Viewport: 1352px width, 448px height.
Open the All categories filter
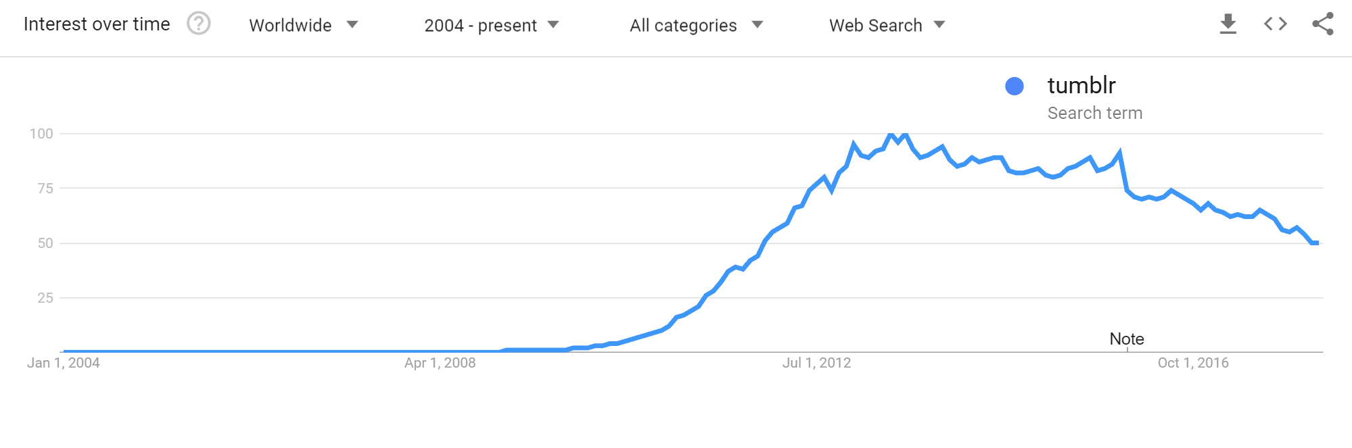(682, 25)
